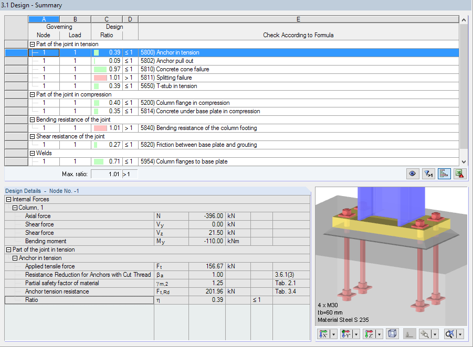473x347 pixels.
Task: Select the highlighted column A header
Action: tap(44, 19)
